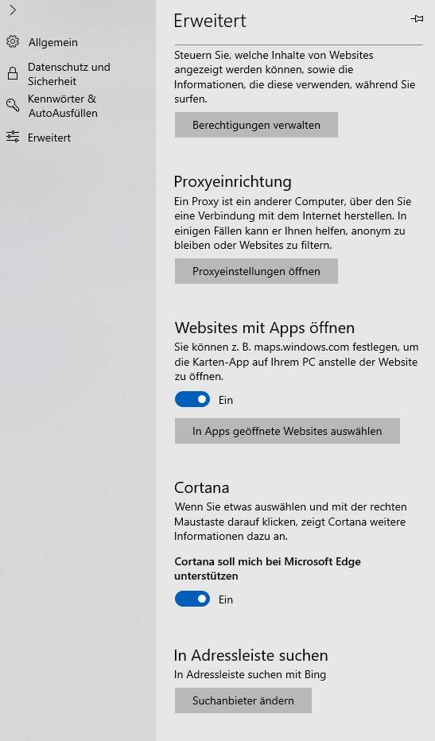Click Suchanbieter ändern button

coord(243,700)
